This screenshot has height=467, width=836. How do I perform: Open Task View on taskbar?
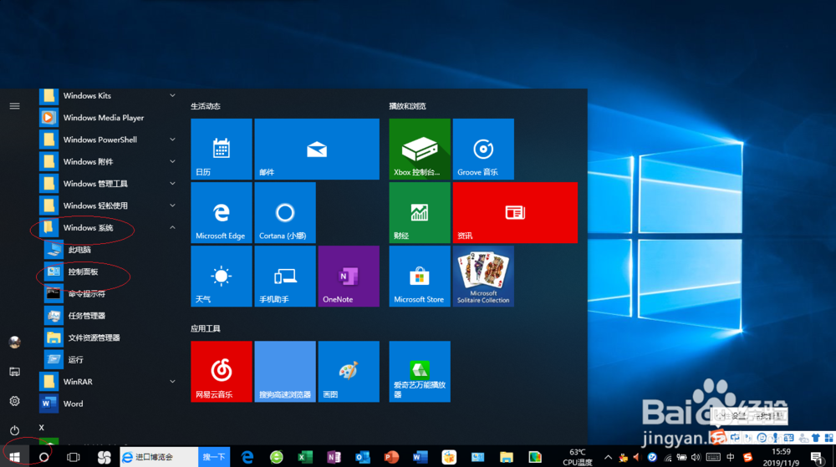73,457
